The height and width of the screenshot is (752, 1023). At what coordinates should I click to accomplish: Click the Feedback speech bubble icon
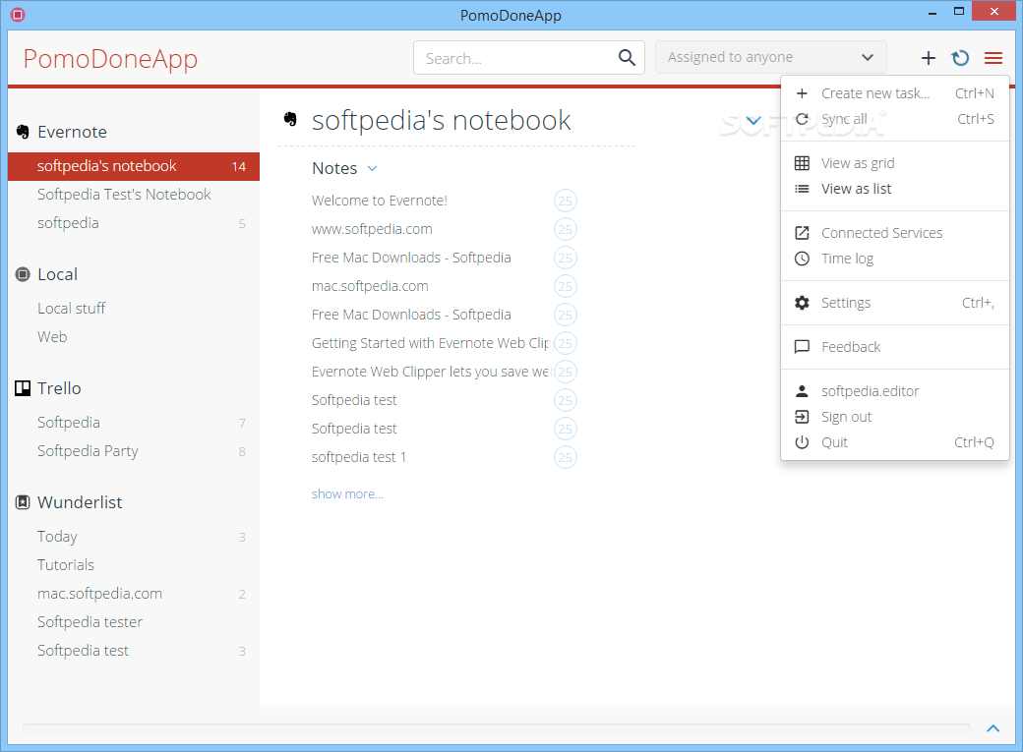802,347
